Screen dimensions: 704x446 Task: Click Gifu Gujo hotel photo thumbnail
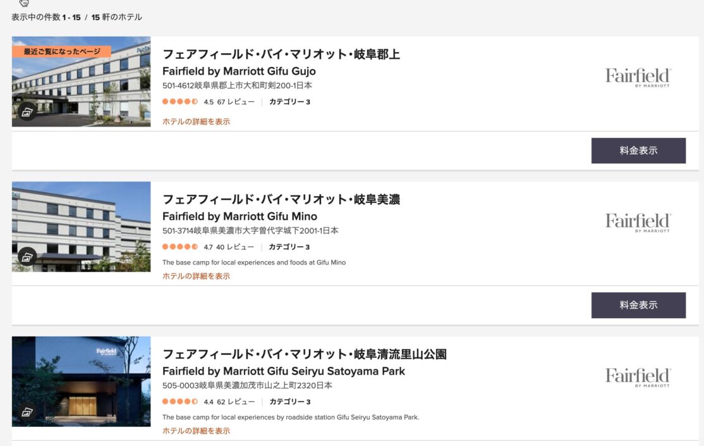coord(82,82)
